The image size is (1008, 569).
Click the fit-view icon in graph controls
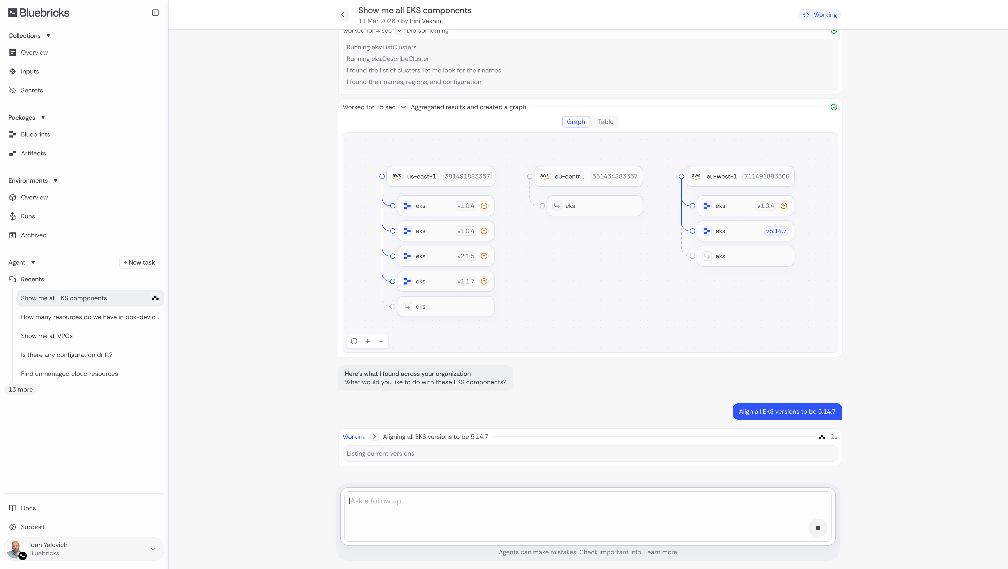coord(354,341)
